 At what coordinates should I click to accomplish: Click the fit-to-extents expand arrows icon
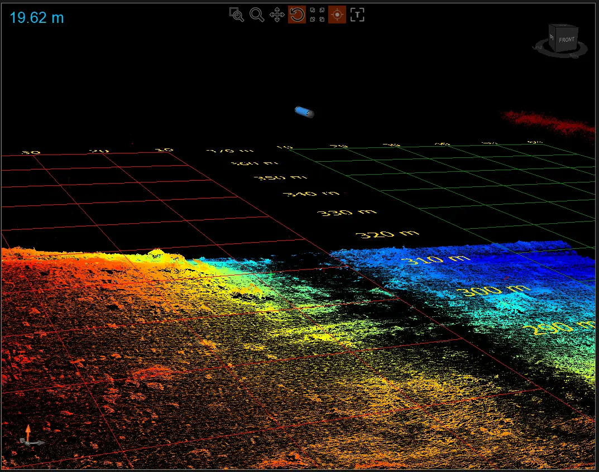tap(317, 15)
